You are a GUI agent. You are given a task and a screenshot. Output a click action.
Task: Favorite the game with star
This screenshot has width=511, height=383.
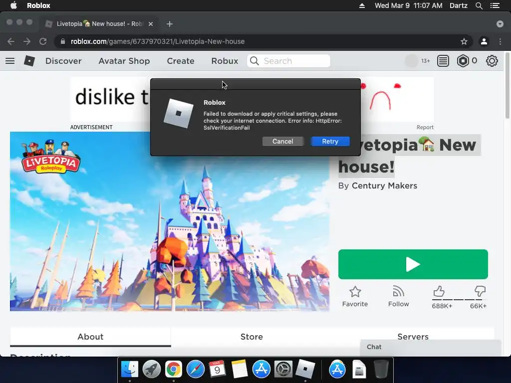[x=355, y=297]
